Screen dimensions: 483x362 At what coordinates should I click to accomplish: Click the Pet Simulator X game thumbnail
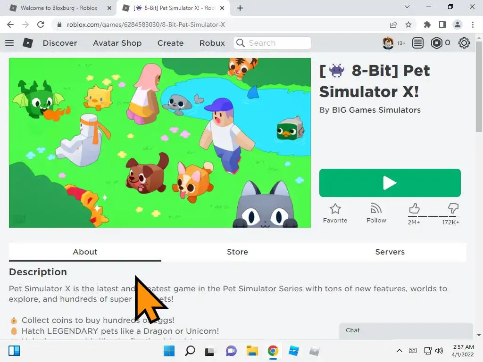pyautogui.click(x=160, y=143)
